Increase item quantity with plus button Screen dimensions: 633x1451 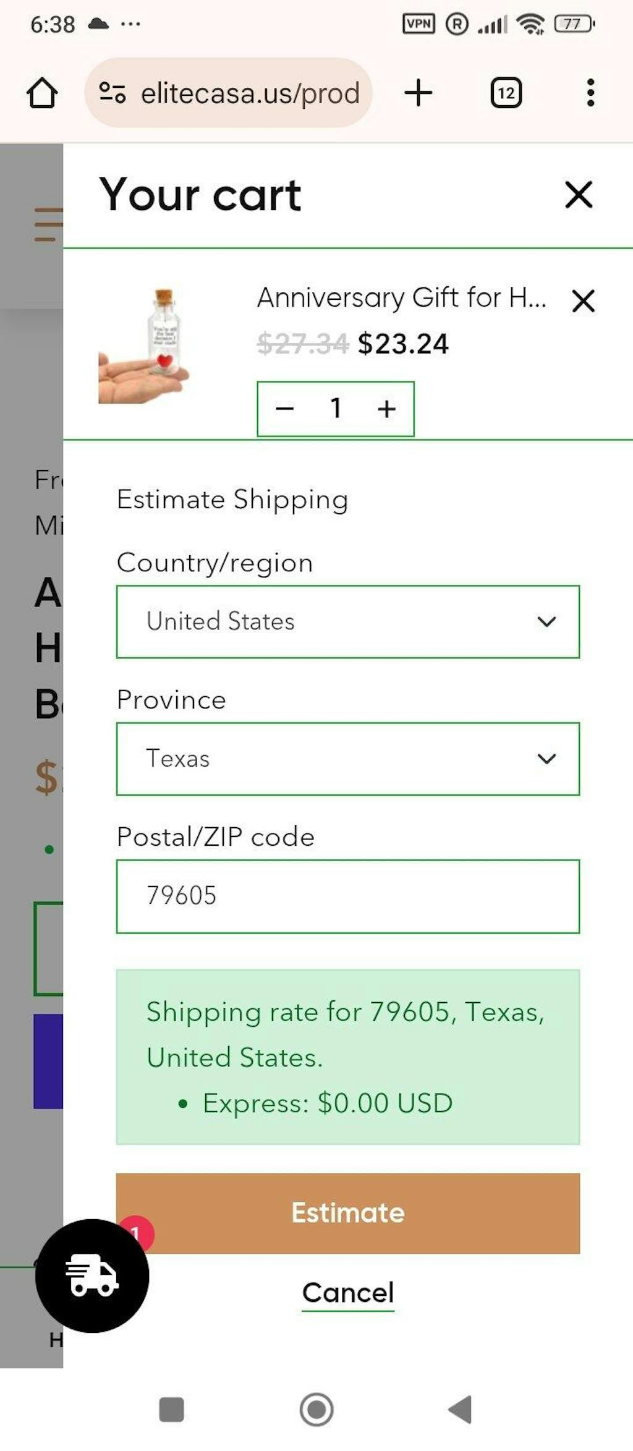[x=387, y=409]
